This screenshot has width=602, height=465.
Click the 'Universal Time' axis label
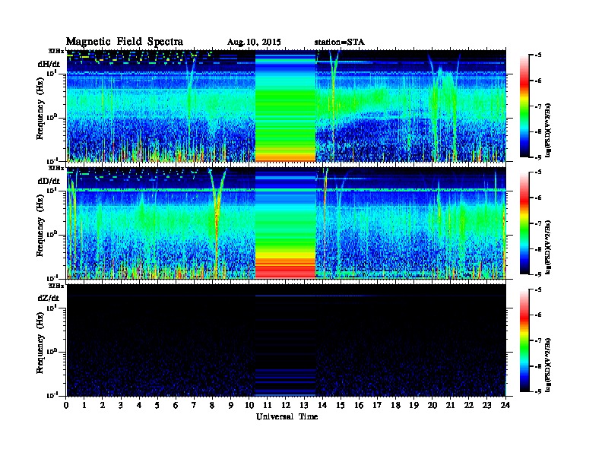(287, 416)
